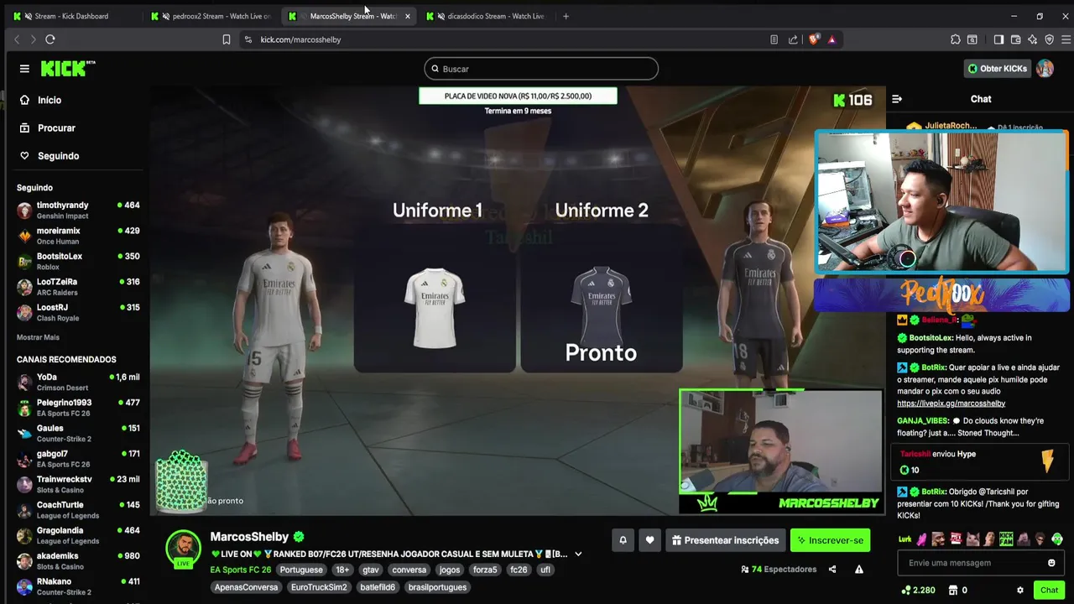Click the notification bell button
Screen dimensions: 1074x604
[623, 540]
